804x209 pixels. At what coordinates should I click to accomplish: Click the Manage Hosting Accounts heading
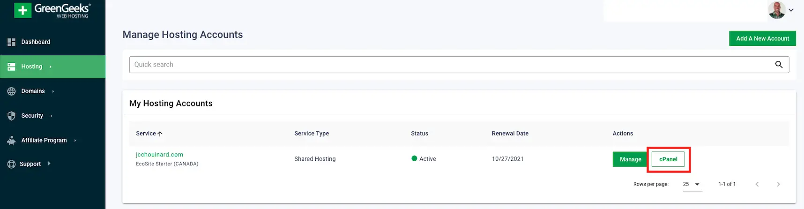[x=183, y=35]
